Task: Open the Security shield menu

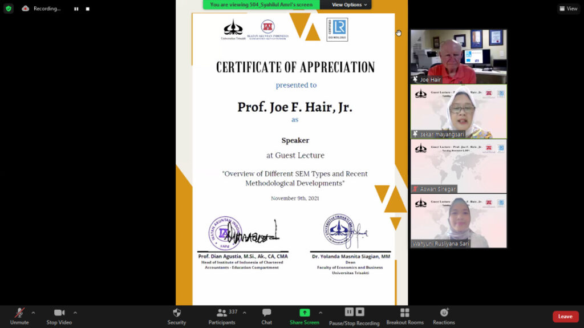Action: tap(177, 316)
